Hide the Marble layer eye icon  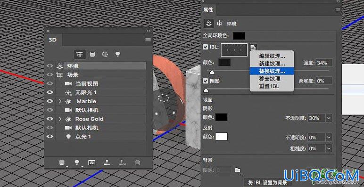50,101
